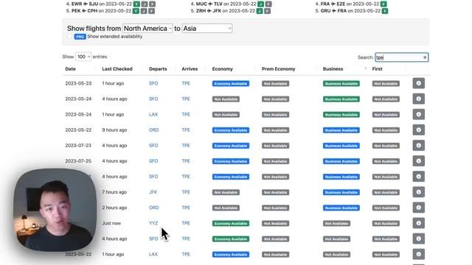
Task: Click Business Available in 2023-05-24 LAX row
Action: point(341,115)
